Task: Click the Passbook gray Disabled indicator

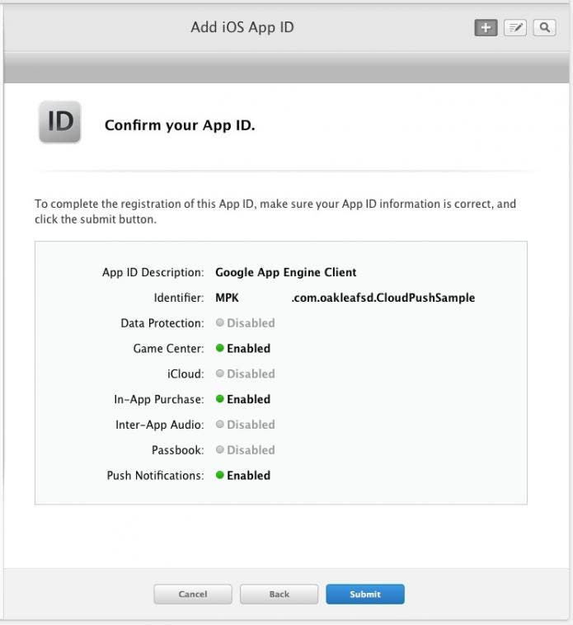Action: tap(219, 449)
